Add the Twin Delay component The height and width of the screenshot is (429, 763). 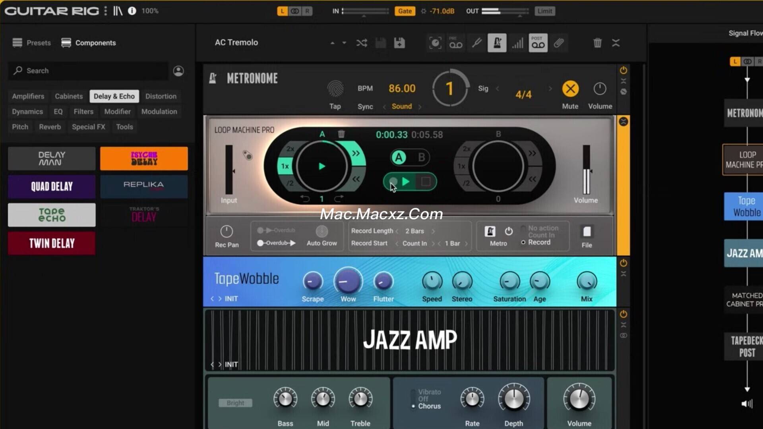coord(52,243)
